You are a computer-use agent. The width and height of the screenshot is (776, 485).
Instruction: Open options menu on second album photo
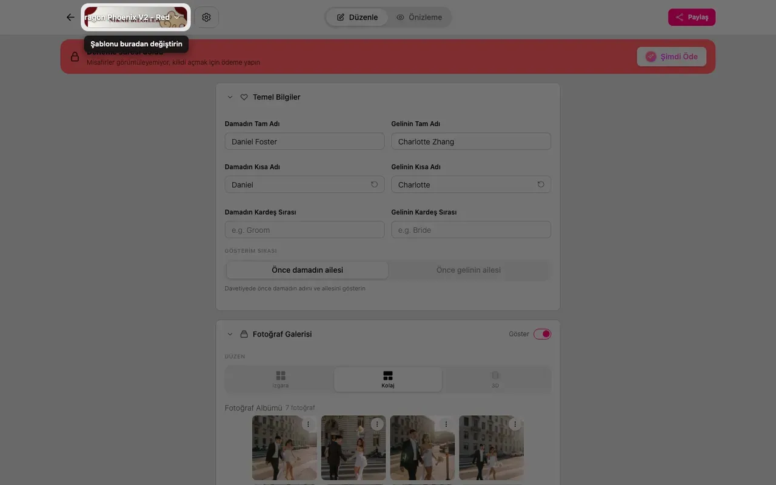[377, 424]
